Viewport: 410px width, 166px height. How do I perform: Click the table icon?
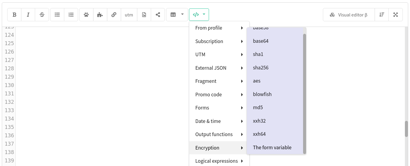(x=173, y=15)
